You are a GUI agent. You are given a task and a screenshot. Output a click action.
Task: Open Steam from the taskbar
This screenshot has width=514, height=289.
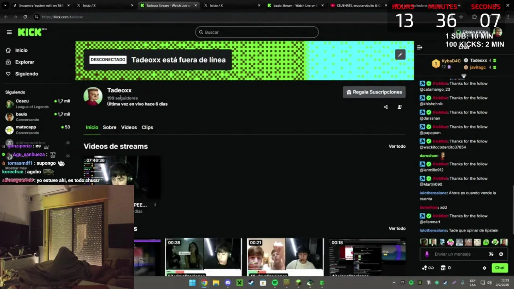coord(251,283)
